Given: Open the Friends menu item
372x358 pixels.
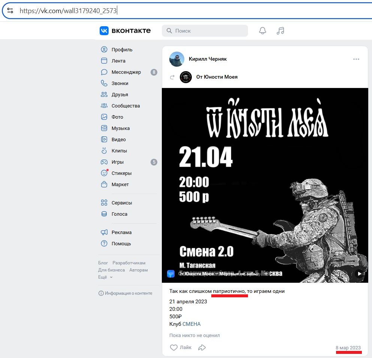Looking at the screenshot, I should [120, 95].
